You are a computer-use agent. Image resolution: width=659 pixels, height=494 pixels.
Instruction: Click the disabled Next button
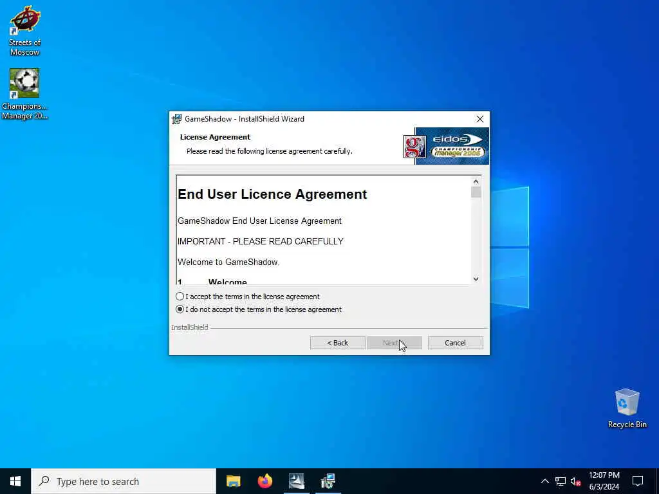coord(394,343)
